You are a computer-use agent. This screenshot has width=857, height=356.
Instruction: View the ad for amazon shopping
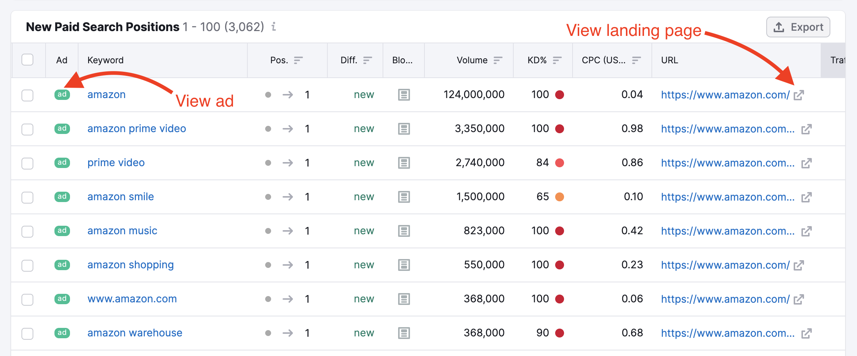pos(62,265)
